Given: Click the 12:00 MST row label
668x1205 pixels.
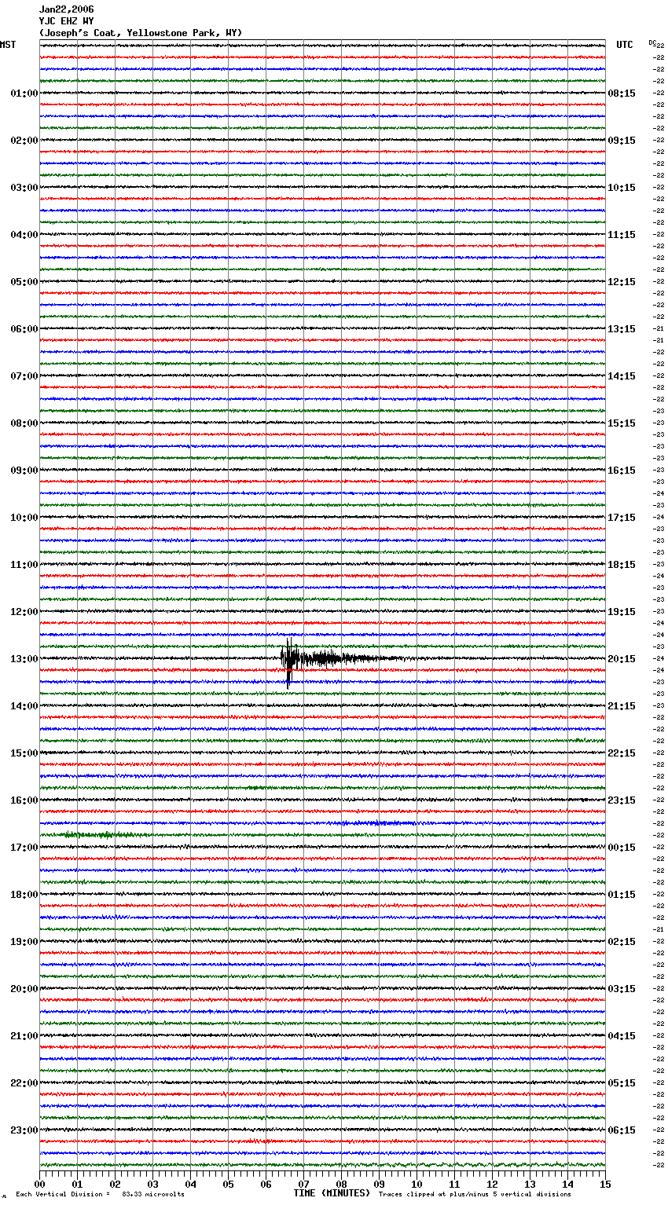Looking at the screenshot, I should click(24, 612).
